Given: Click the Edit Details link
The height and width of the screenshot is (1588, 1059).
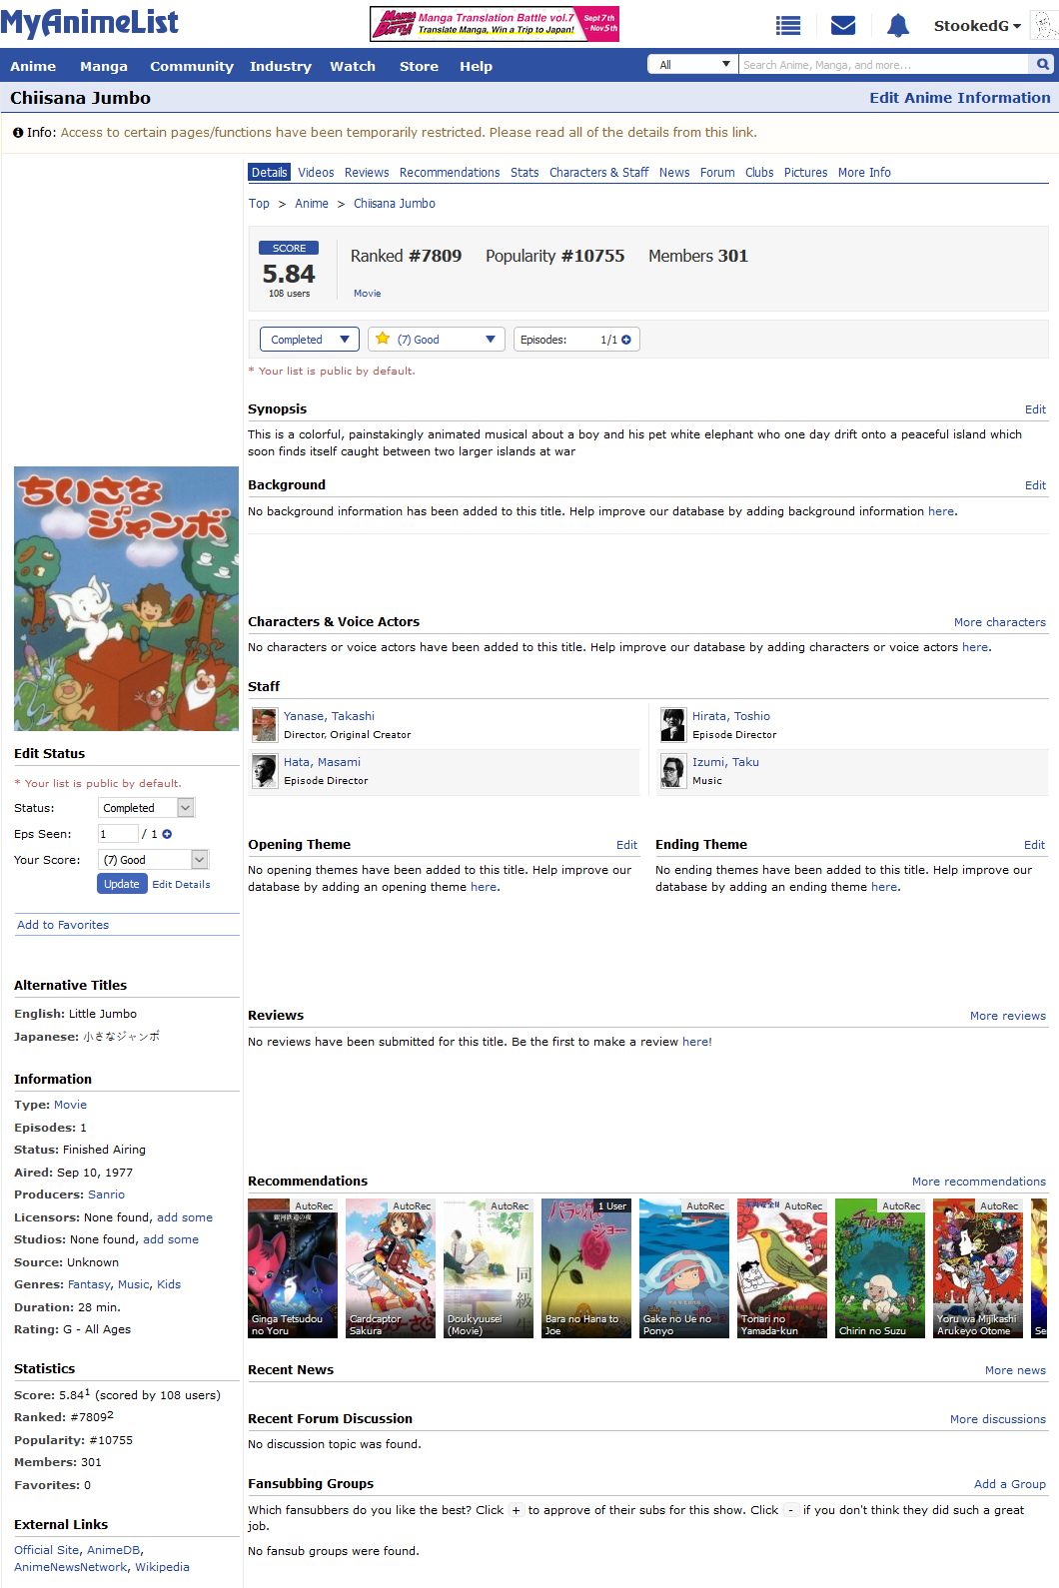Looking at the screenshot, I should pos(181,885).
